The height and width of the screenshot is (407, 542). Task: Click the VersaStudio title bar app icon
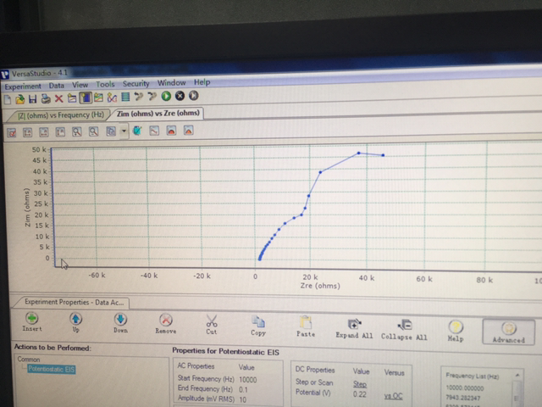pos(5,75)
